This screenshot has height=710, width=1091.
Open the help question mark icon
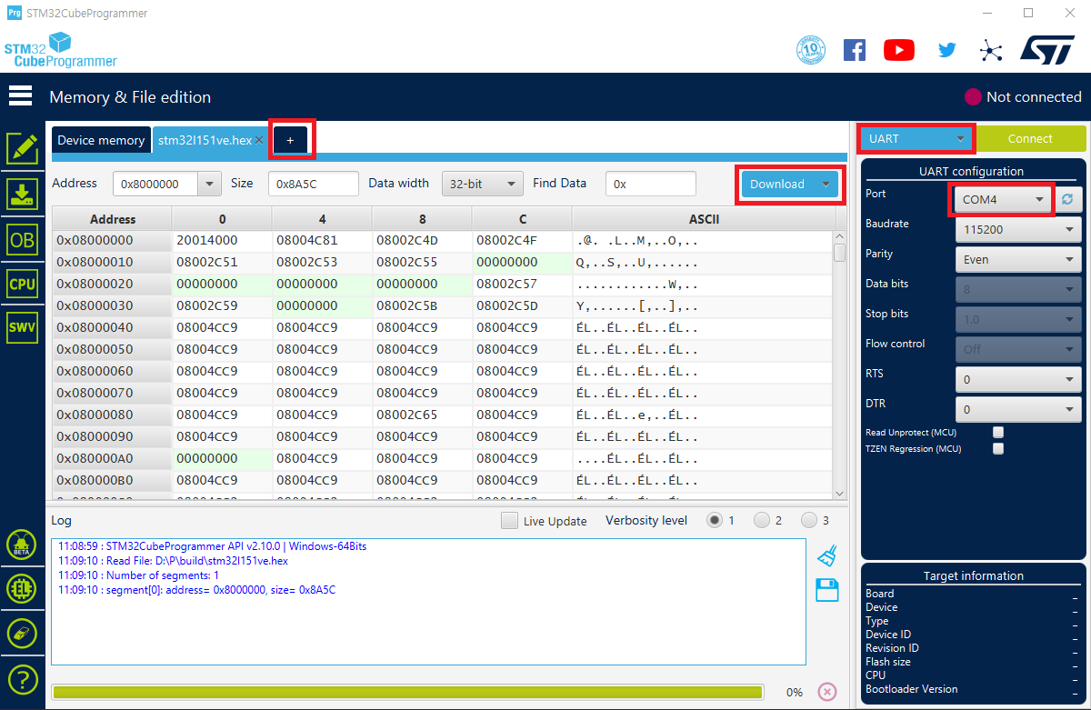[22, 678]
